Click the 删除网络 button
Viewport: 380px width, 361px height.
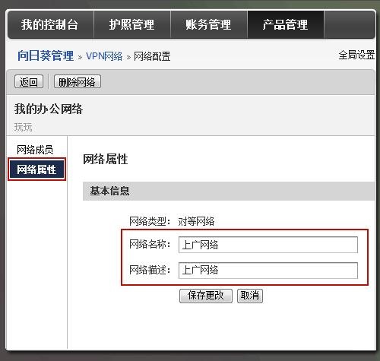point(78,81)
